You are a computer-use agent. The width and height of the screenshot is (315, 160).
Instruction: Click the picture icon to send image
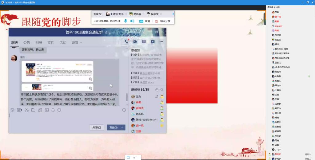pyautogui.click(x=47, y=110)
